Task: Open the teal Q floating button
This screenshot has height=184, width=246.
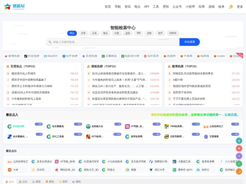Action: click(239, 141)
